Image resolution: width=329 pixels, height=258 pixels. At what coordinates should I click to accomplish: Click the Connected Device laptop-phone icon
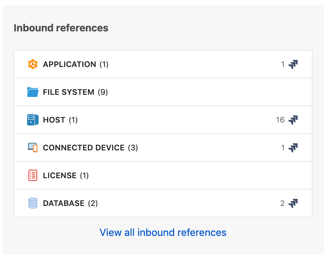[x=33, y=148]
